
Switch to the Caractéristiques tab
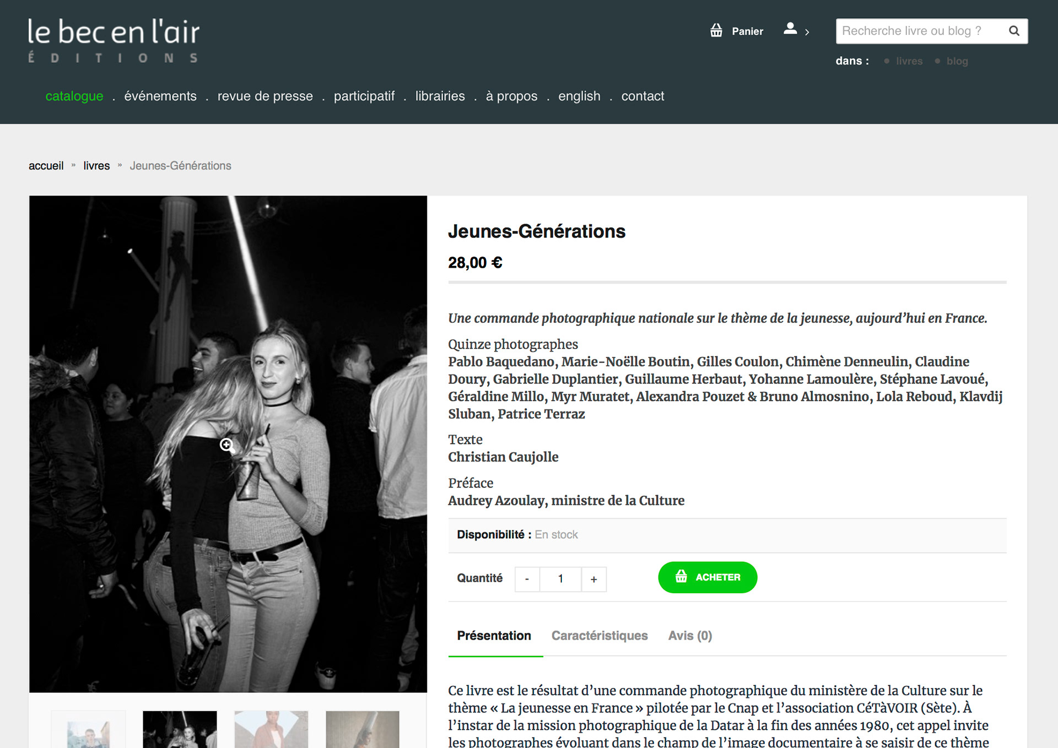pyautogui.click(x=599, y=636)
